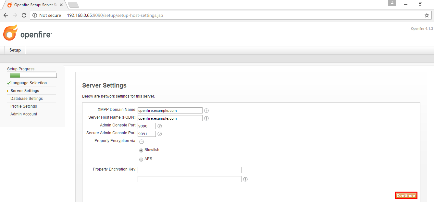The width and height of the screenshot is (434, 202).
Task: Focus the XMPP Domain Name field
Action: [170, 111]
